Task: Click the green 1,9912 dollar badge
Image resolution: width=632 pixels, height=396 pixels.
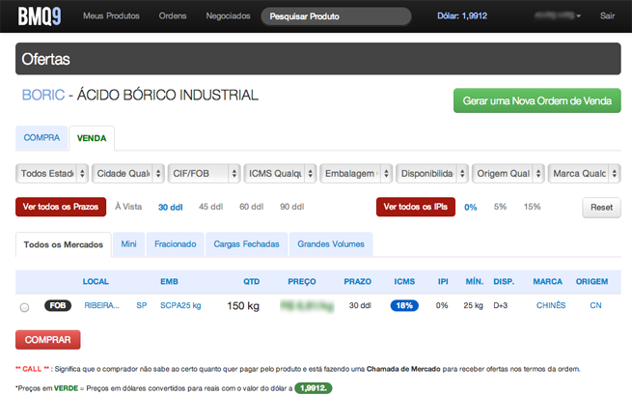Action: 314,388
